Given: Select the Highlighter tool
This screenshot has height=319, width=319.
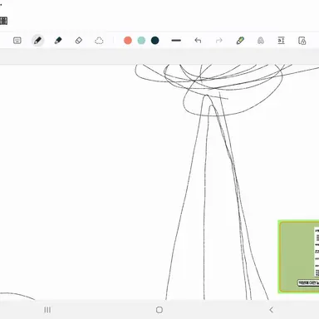Looking at the screenshot, I should pyautogui.click(x=58, y=41).
